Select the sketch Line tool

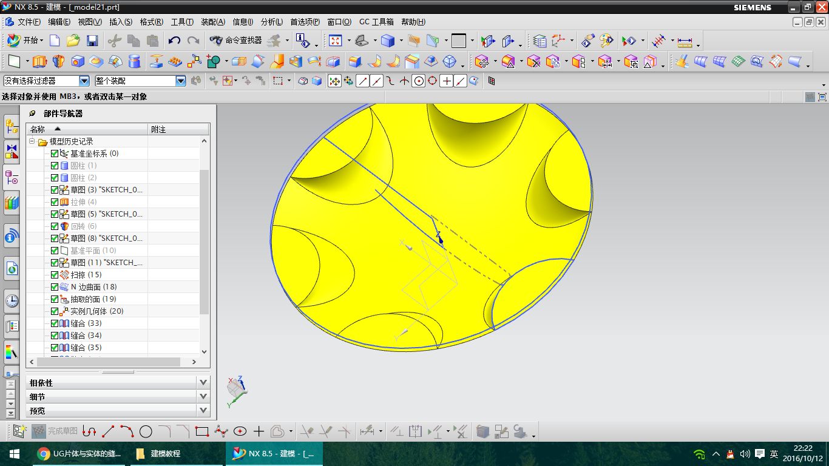click(x=108, y=431)
